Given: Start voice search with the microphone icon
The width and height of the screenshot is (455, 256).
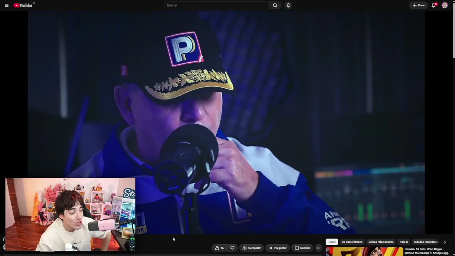Looking at the screenshot, I should coord(288,5).
